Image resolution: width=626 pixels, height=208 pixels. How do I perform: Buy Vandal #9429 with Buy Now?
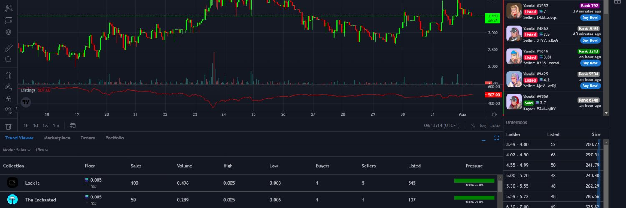tap(590, 86)
